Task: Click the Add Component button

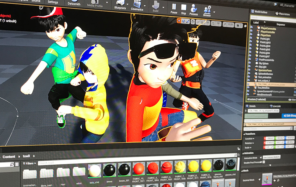Action: pos(256,116)
